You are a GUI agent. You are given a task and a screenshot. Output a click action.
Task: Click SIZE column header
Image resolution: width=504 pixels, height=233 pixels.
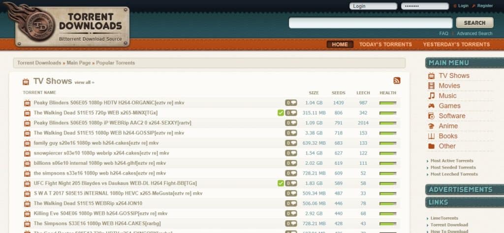(314, 93)
